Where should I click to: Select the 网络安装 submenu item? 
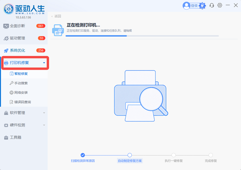[24, 93]
